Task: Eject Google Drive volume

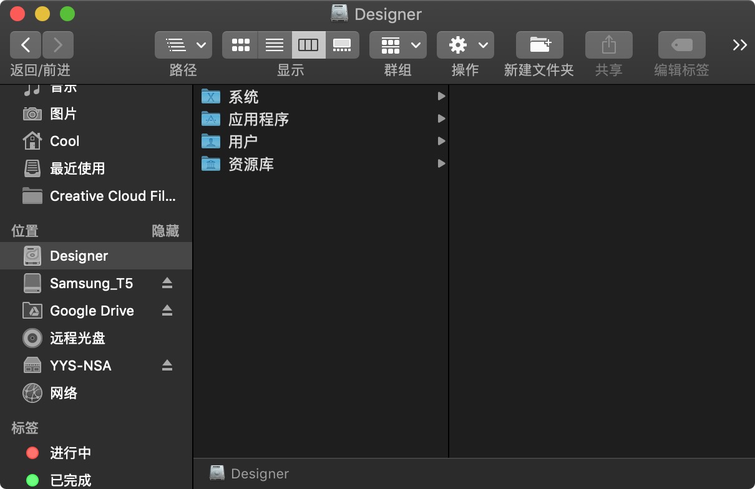Action: (167, 311)
